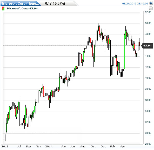Click the Microsoft Corp:45.94 legend label
Viewport: 154px width, 150px height.
[x=22, y=9]
